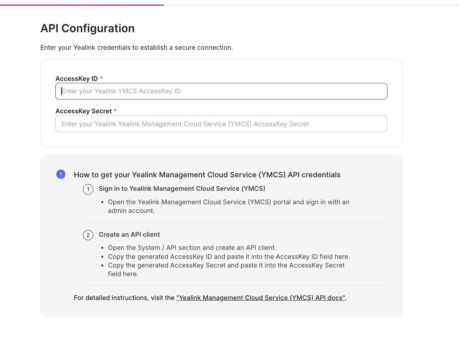The height and width of the screenshot is (347, 459).
Task: Click the 'Copy the generated AccessKey ID' bullet
Action: click(229, 257)
